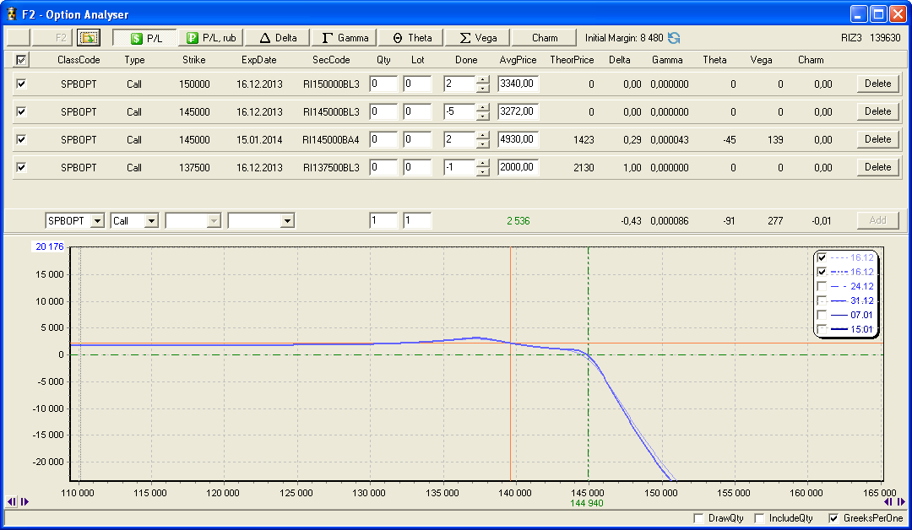912x530 pixels.
Task: Show the Vega chart
Action: [x=478, y=38]
